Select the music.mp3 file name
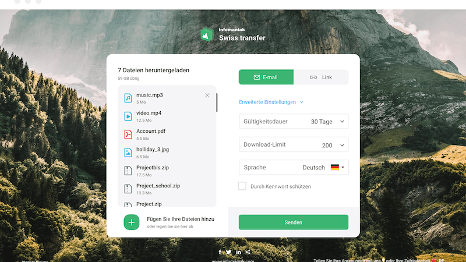 tap(150, 95)
